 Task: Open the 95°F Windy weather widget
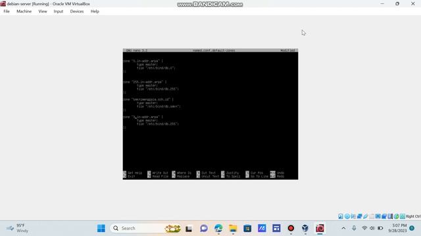pos(18,228)
